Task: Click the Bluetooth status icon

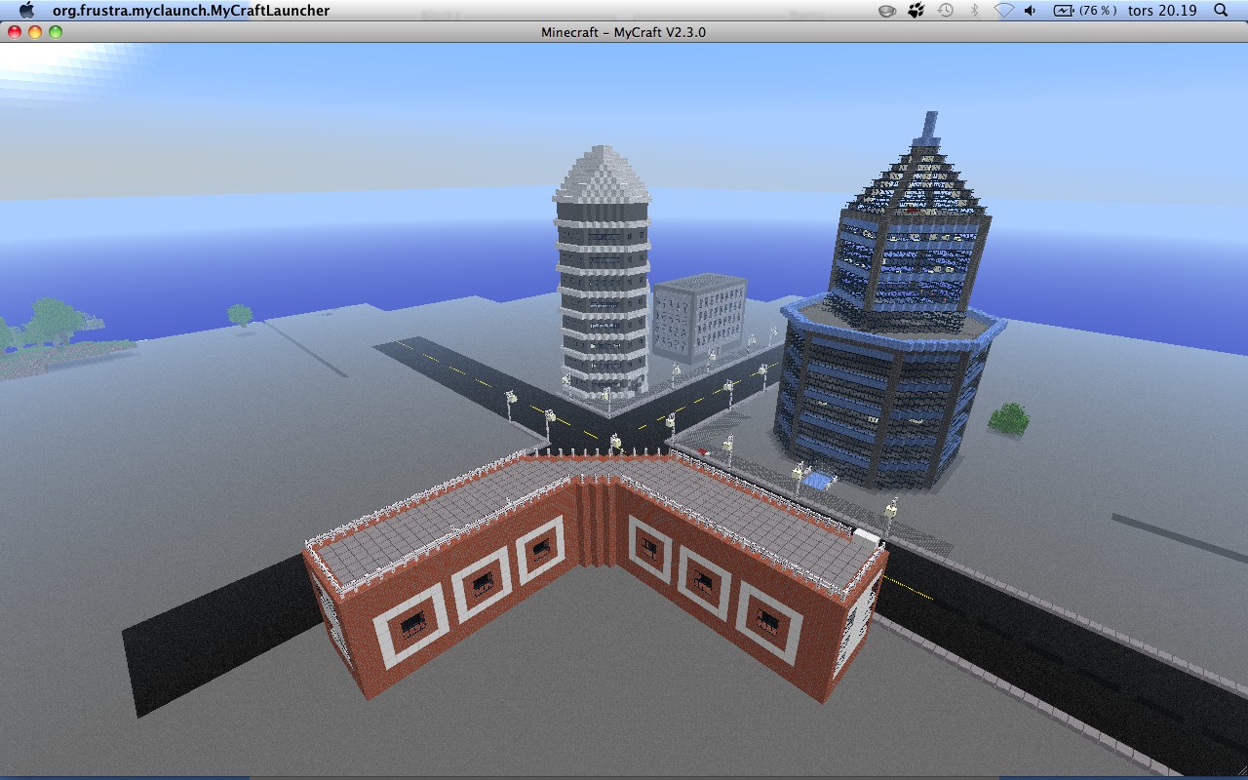Action: [975, 10]
